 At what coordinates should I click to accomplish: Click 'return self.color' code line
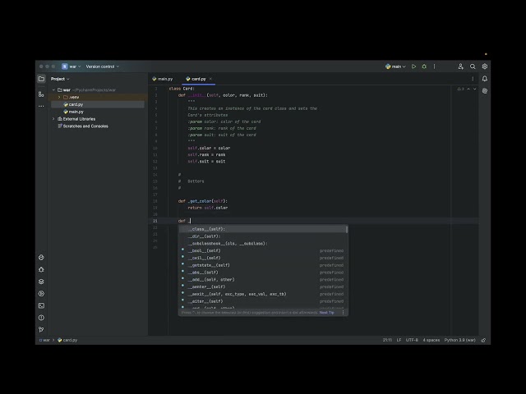pyautogui.click(x=208, y=208)
